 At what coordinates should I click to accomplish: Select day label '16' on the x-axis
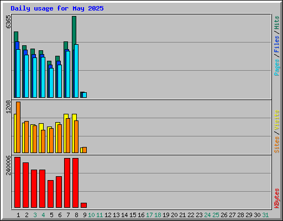pyautogui.click(x=141, y=215)
